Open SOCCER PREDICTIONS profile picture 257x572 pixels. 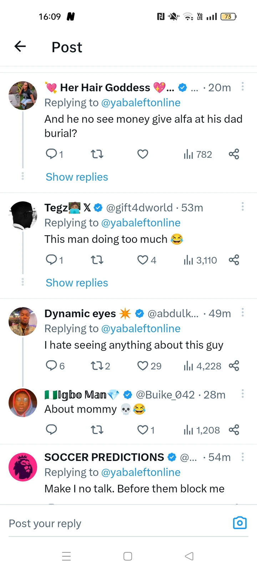23,467
